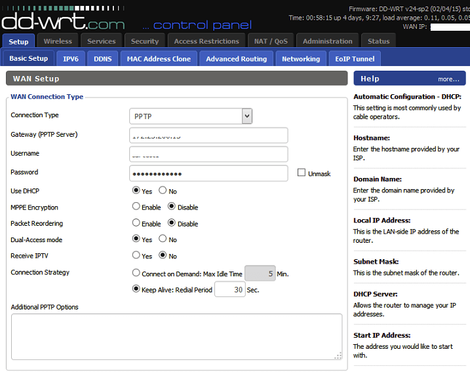Choose Keep Alive strategy
470x373 pixels.
[x=136, y=289]
